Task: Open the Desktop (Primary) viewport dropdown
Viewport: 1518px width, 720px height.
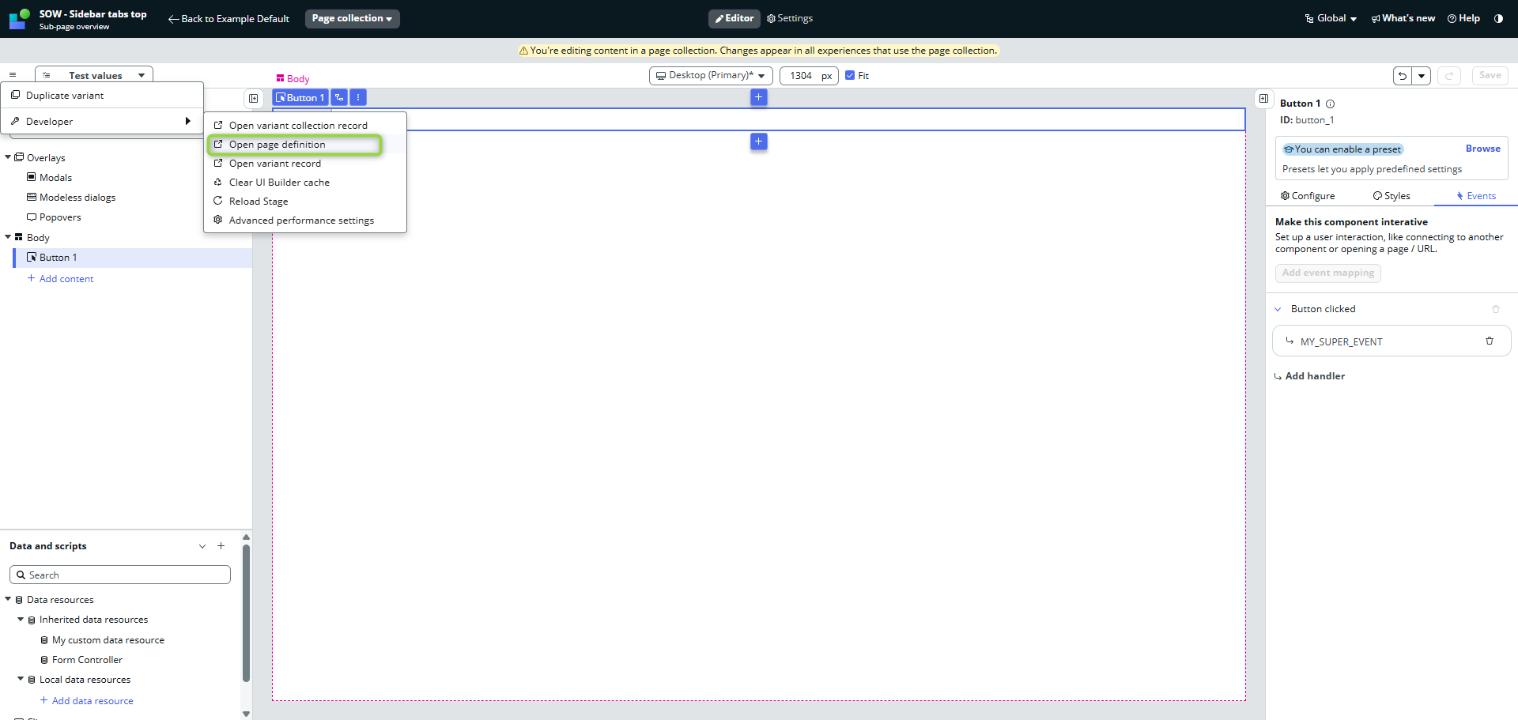Action: pos(710,76)
